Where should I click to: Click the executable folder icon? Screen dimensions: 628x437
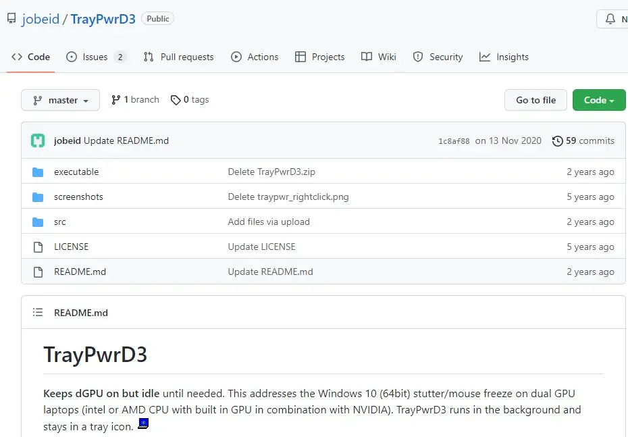38,172
